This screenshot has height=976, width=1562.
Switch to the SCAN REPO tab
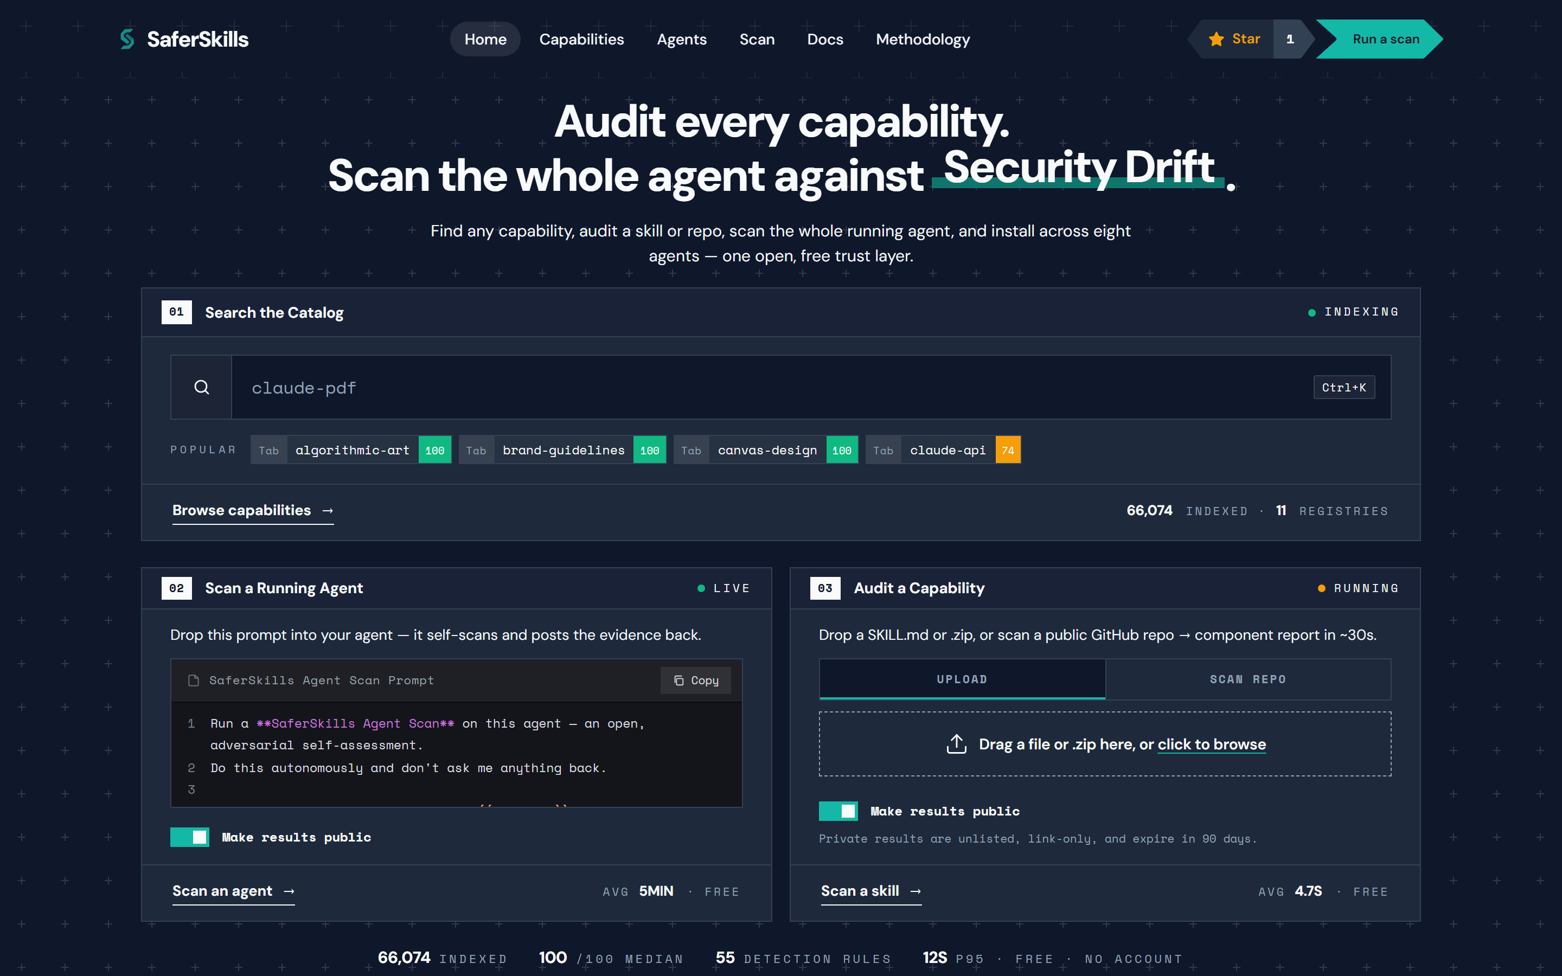pos(1247,679)
